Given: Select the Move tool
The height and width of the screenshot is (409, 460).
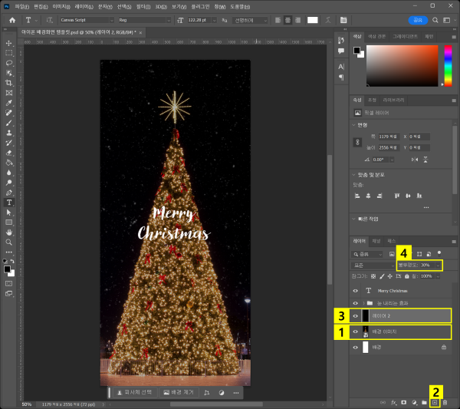Looking at the screenshot, I should coord(9,44).
